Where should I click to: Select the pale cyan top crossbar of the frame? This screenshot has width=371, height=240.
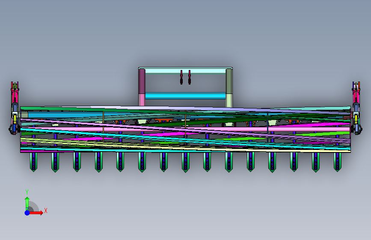(185, 71)
